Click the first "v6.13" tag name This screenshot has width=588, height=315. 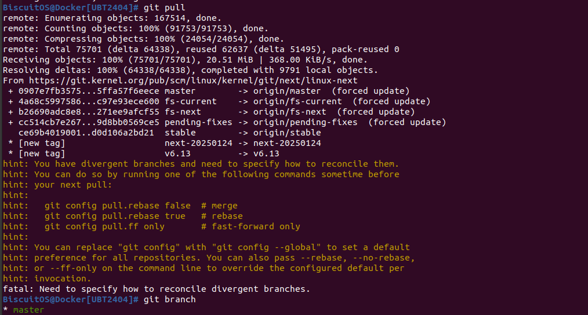(177, 153)
